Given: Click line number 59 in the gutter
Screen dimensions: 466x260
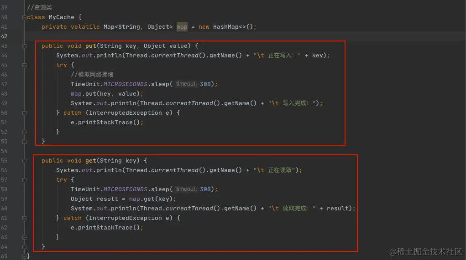Looking at the screenshot, I should coord(4,199).
